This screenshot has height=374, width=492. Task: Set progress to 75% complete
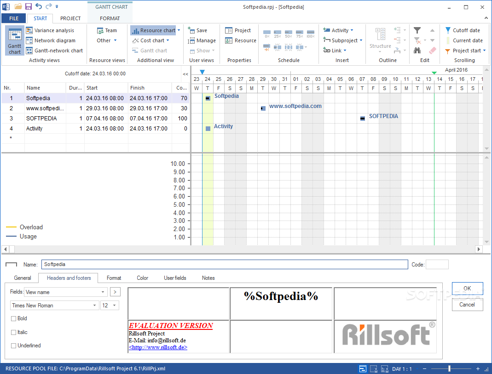[299, 34]
